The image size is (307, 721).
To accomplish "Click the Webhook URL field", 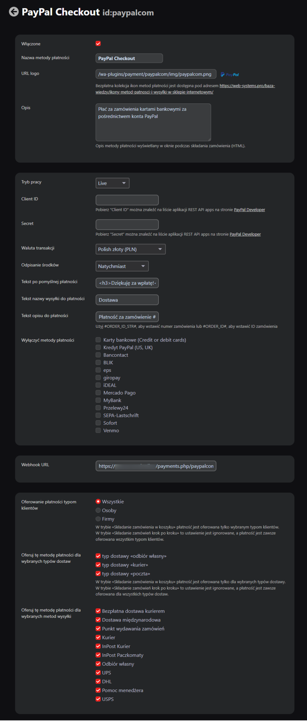I will pos(156,466).
